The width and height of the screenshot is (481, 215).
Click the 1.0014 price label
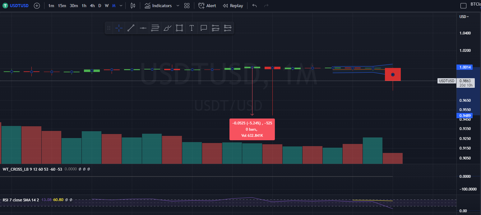coord(464,67)
